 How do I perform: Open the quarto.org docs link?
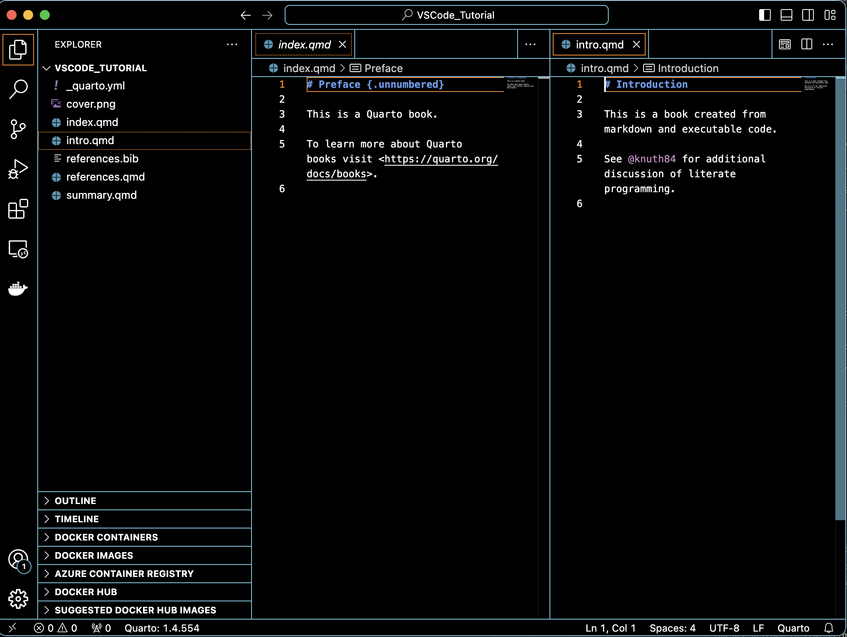point(441,159)
